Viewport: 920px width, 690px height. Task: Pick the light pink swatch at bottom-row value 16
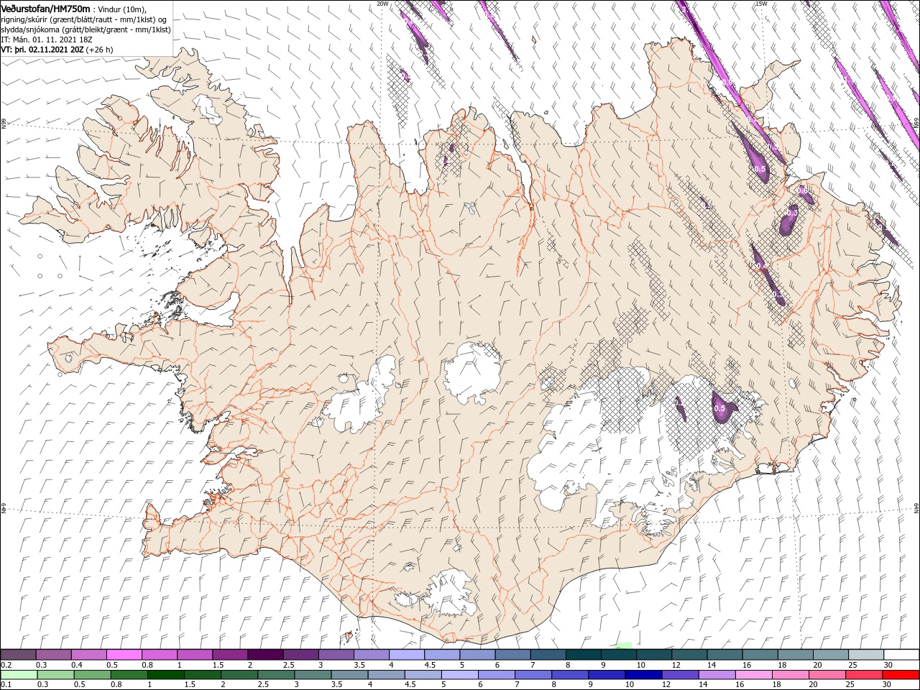[x=753, y=675]
